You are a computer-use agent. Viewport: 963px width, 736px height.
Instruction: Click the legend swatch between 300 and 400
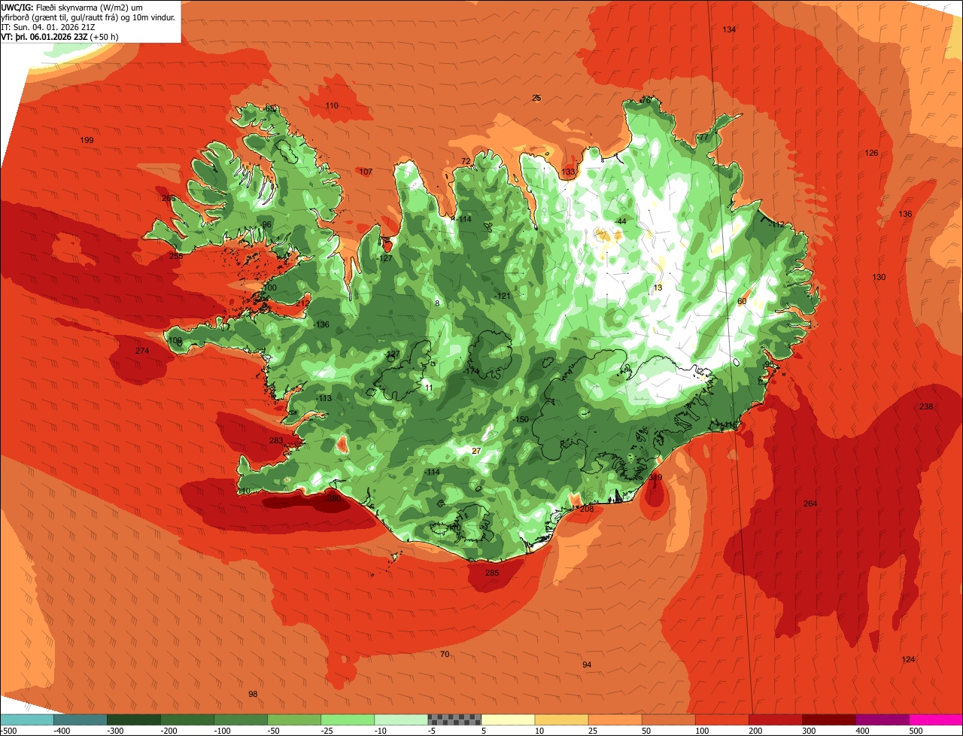828,719
